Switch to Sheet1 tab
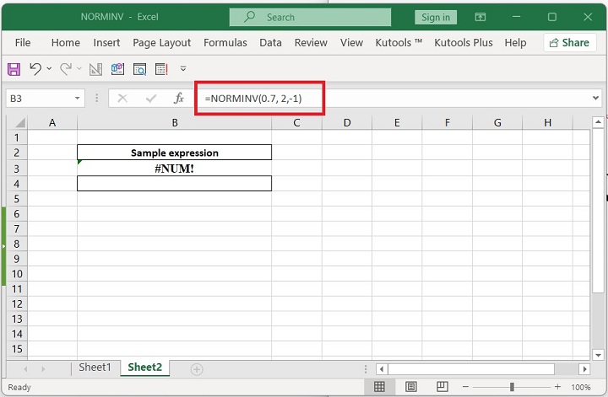Image resolution: width=608 pixels, height=397 pixels. pyautogui.click(x=95, y=367)
